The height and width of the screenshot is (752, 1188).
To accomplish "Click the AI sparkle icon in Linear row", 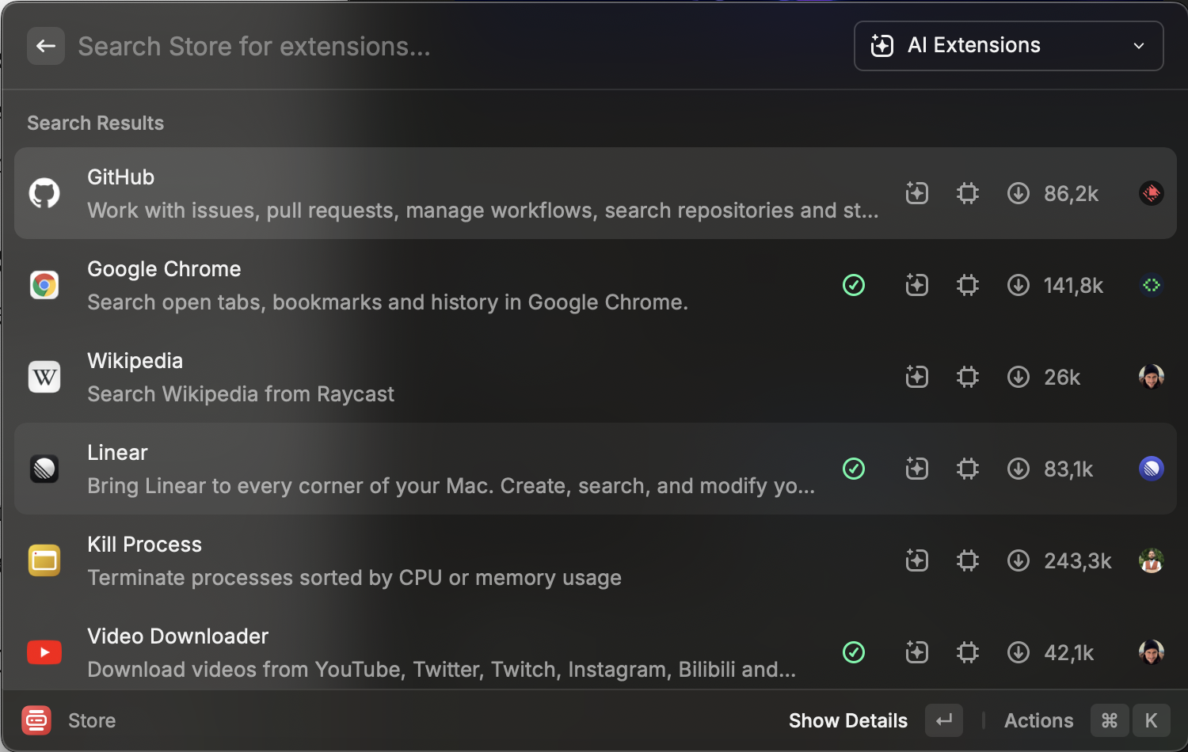I will pos(917,469).
